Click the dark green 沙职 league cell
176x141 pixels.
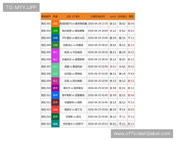[55, 45]
